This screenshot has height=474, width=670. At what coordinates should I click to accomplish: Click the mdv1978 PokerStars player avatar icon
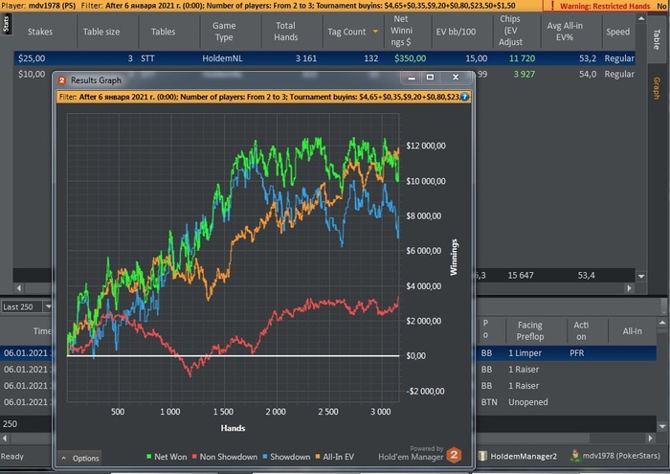coord(575,456)
